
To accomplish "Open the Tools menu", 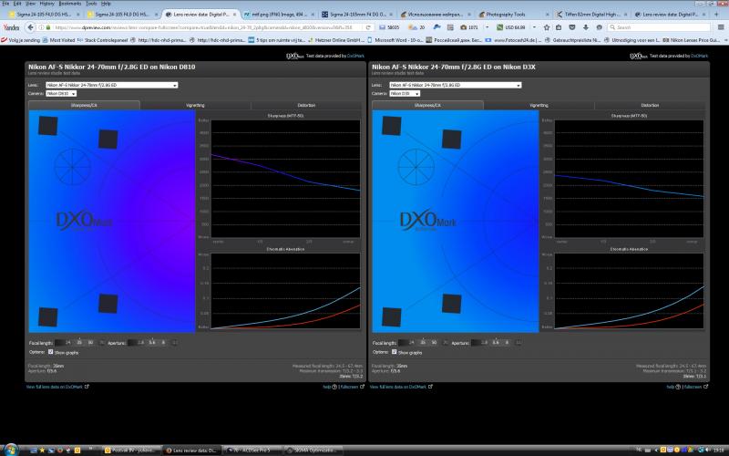I will 92,4.
